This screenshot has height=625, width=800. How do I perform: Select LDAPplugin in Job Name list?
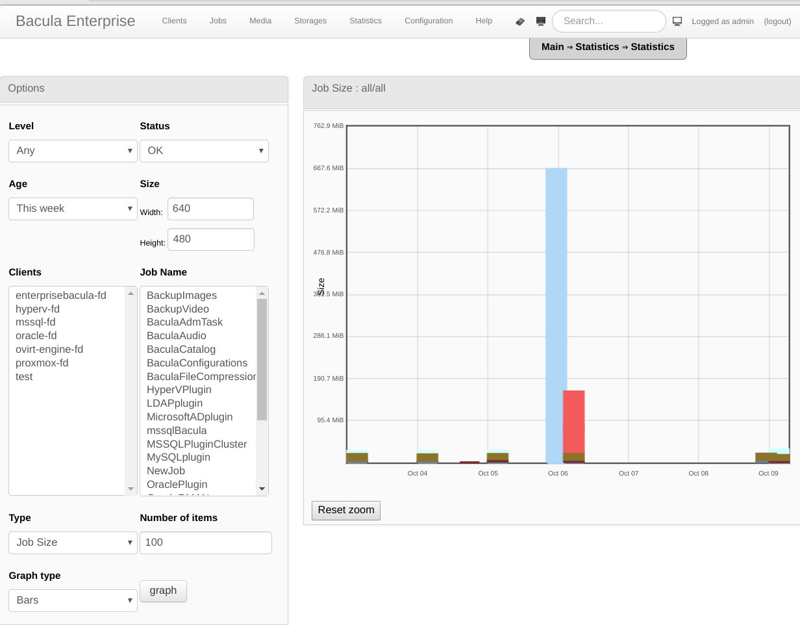pos(198,403)
